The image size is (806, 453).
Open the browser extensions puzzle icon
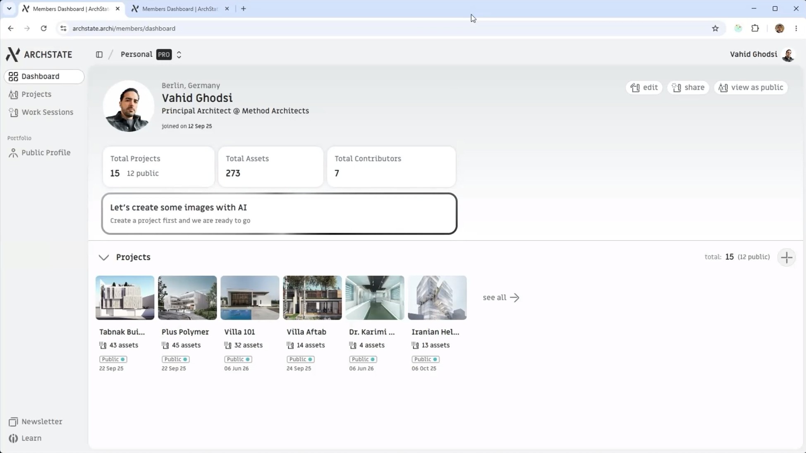click(x=755, y=29)
